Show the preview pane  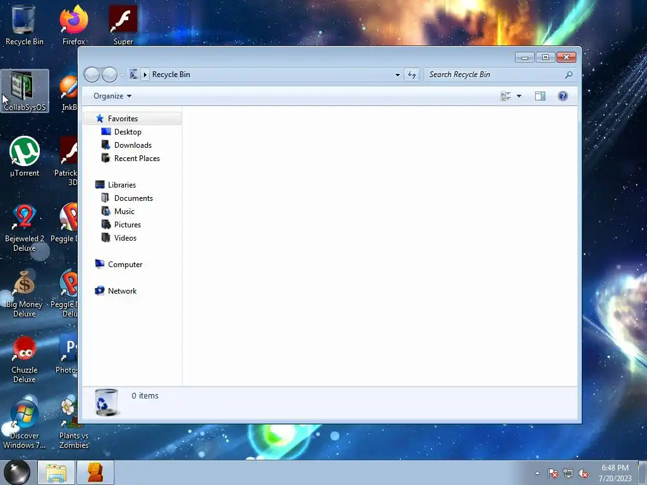click(x=540, y=96)
